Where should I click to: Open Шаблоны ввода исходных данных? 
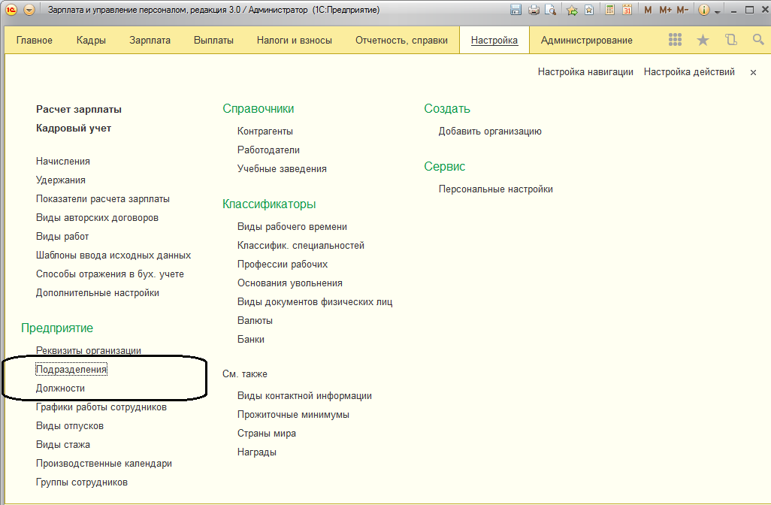(113, 256)
